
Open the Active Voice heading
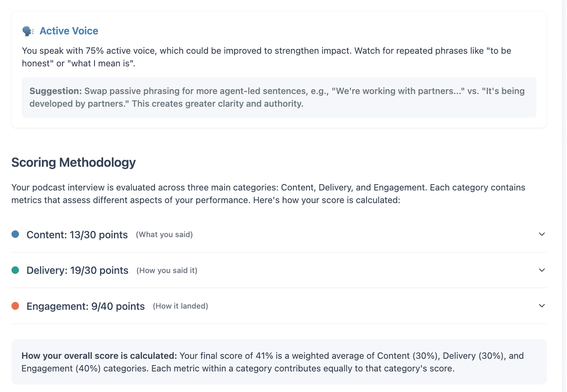click(x=69, y=31)
